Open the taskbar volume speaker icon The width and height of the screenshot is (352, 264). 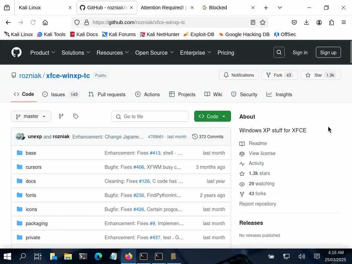click(x=301, y=256)
